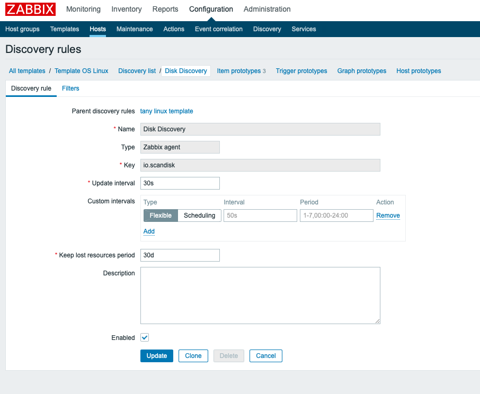Select Scheduling custom interval type

coord(199,216)
